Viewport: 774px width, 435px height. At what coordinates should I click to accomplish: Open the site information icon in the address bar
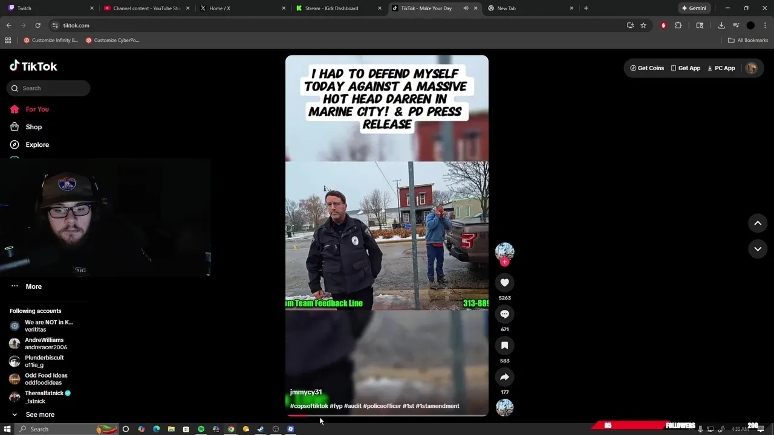point(55,25)
